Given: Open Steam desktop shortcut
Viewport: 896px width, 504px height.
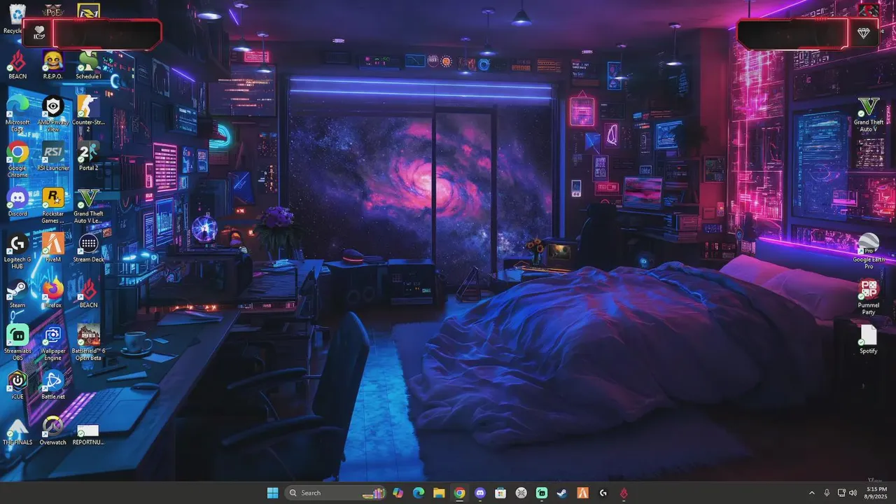Looking at the screenshot, I should pos(17,294).
